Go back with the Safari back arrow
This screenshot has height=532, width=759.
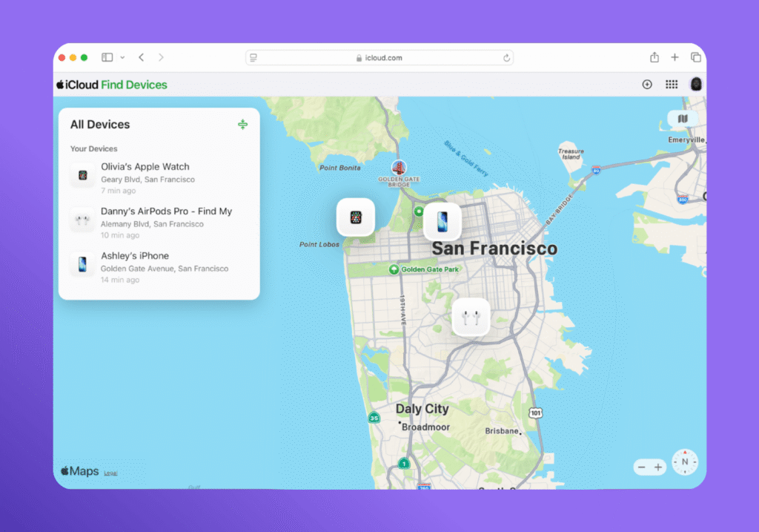[x=142, y=57]
